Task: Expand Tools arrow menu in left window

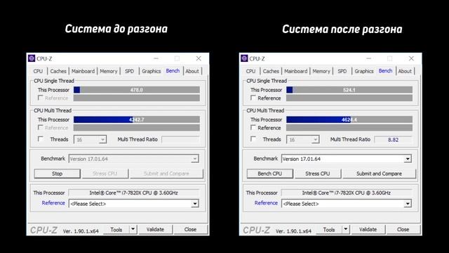Action: coord(133,230)
